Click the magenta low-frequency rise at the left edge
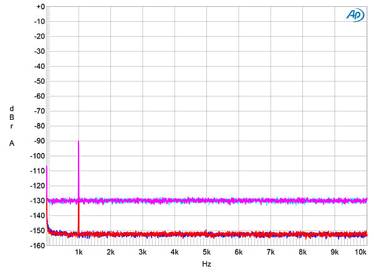The width and height of the screenshot is (374, 272). 47,181
